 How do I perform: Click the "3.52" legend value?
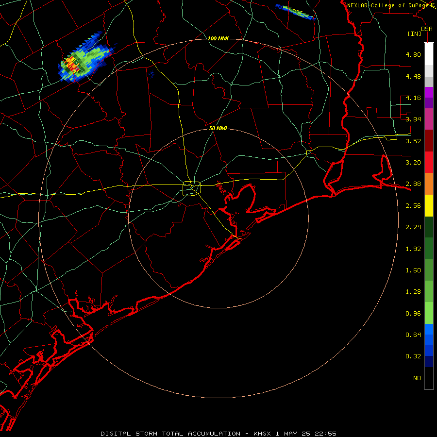413,141
